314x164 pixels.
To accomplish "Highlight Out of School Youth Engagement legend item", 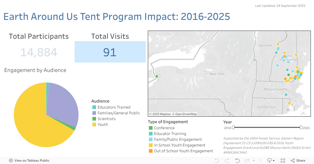I will 181,151.
